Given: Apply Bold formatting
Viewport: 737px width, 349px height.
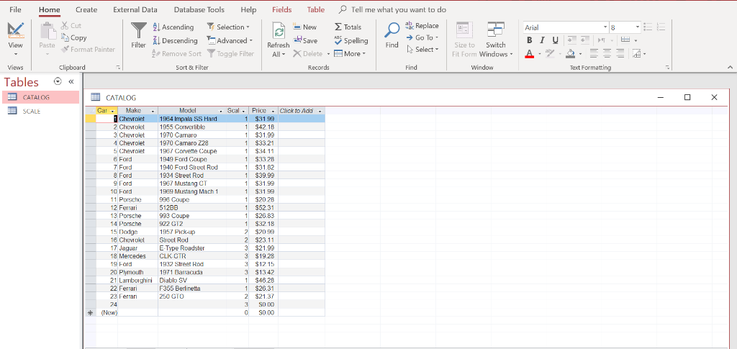Looking at the screenshot, I should [529, 40].
